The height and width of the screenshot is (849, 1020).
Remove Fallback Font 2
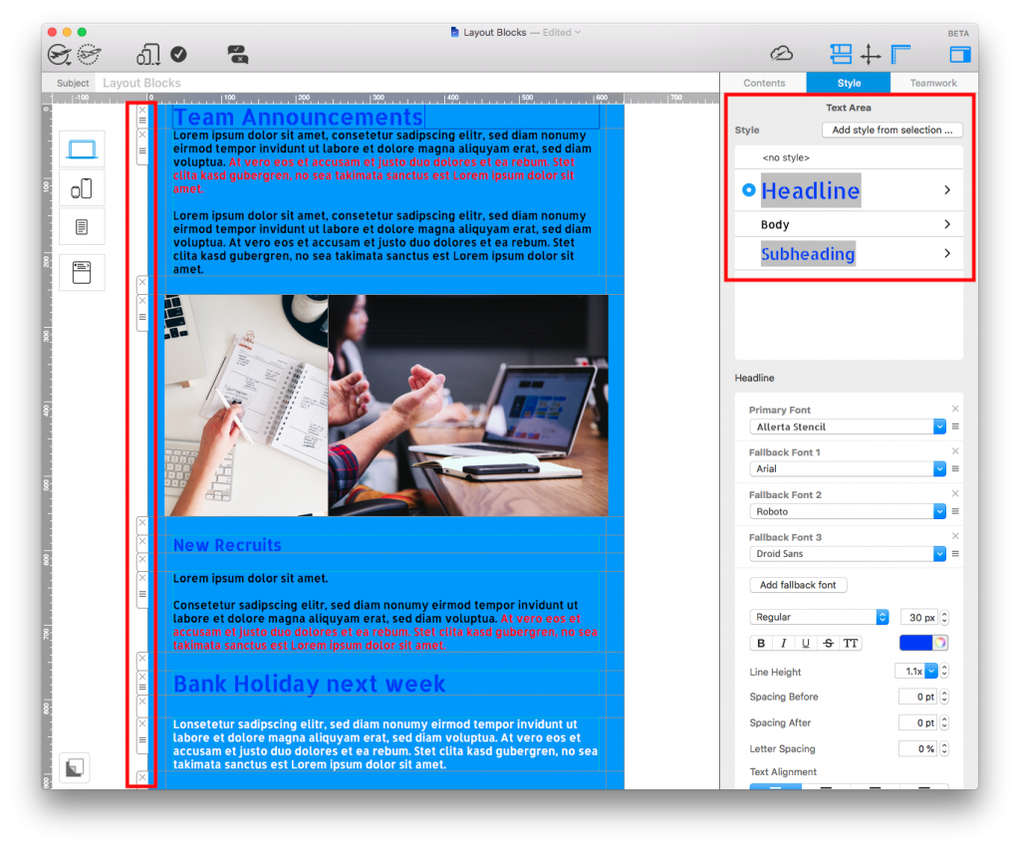click(955, 493)
